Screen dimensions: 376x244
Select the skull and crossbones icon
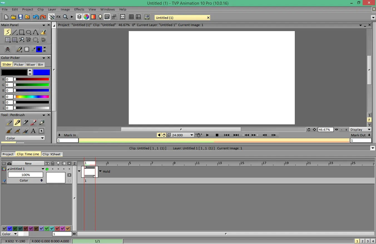pyautogui.click(x=8, y=49)
